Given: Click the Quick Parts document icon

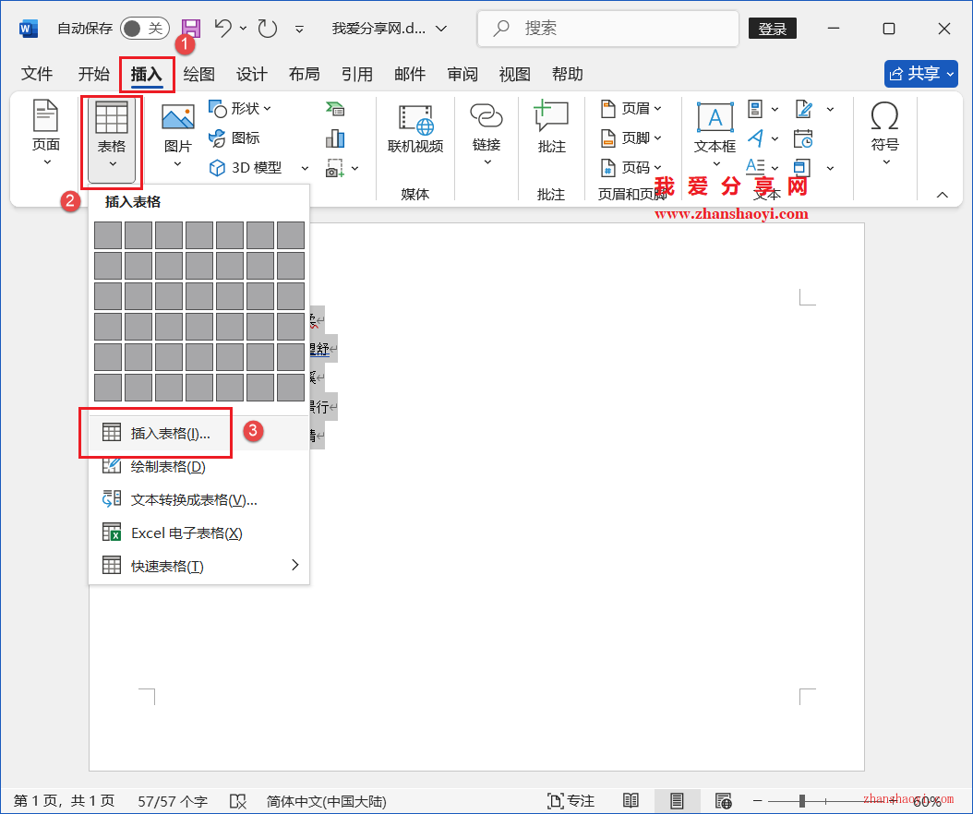Looking at the screenshot, I should pos(755,109).
